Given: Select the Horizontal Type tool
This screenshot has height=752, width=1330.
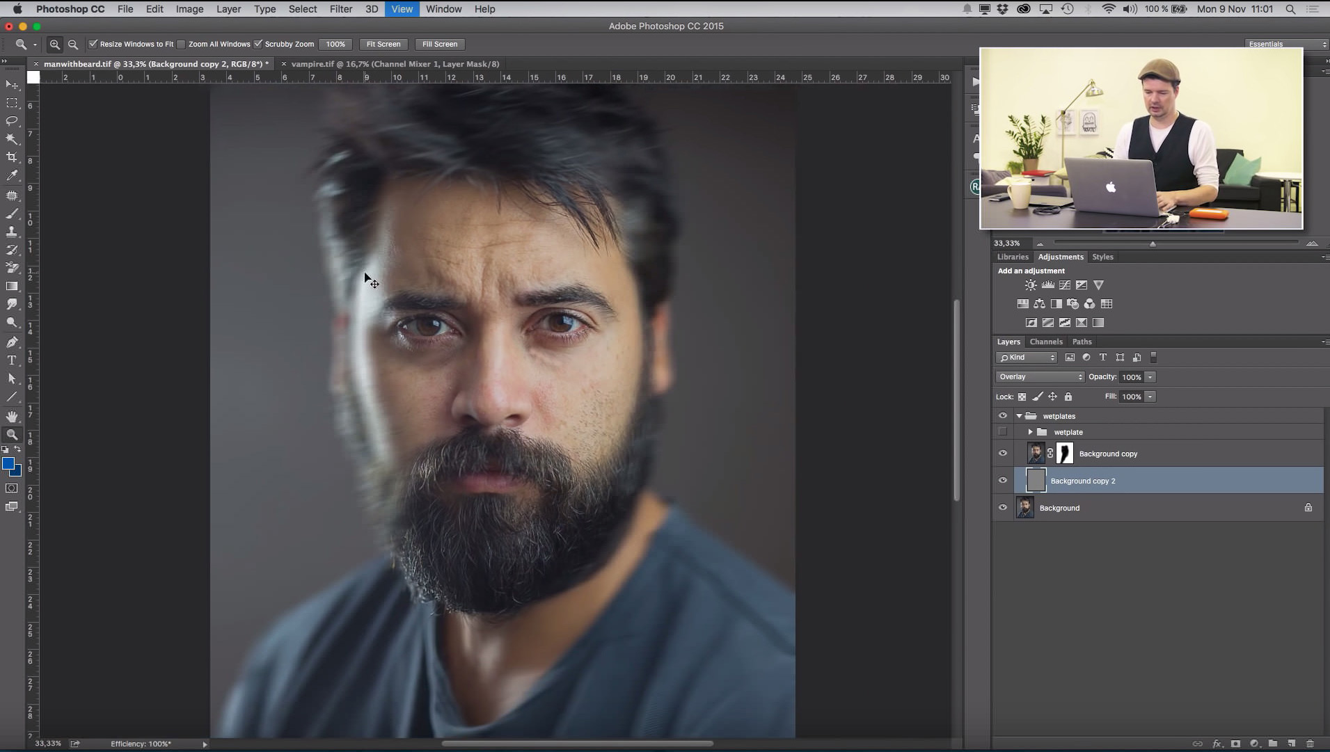Looking at the screenshot, I should [x=12, y=360].
